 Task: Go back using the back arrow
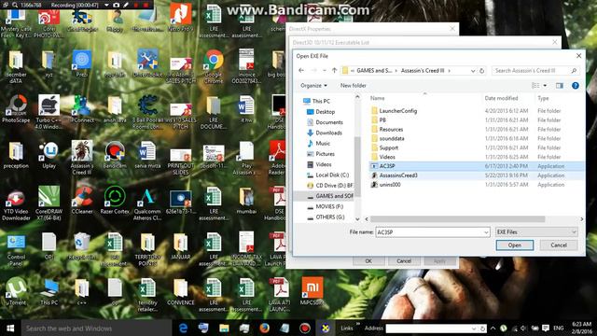pyautogui.click(x=301, y=71)
